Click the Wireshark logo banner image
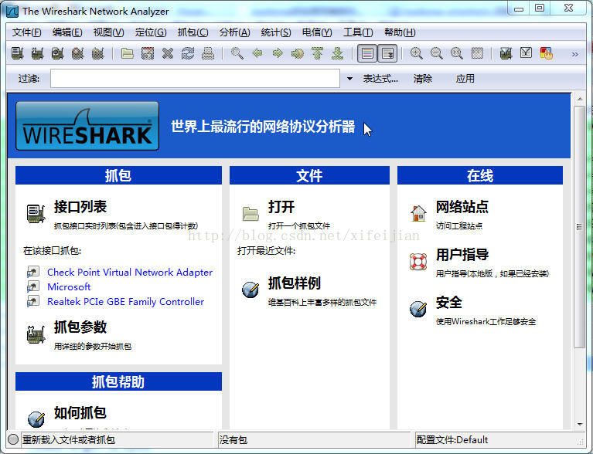 click(x=87, y=126)
